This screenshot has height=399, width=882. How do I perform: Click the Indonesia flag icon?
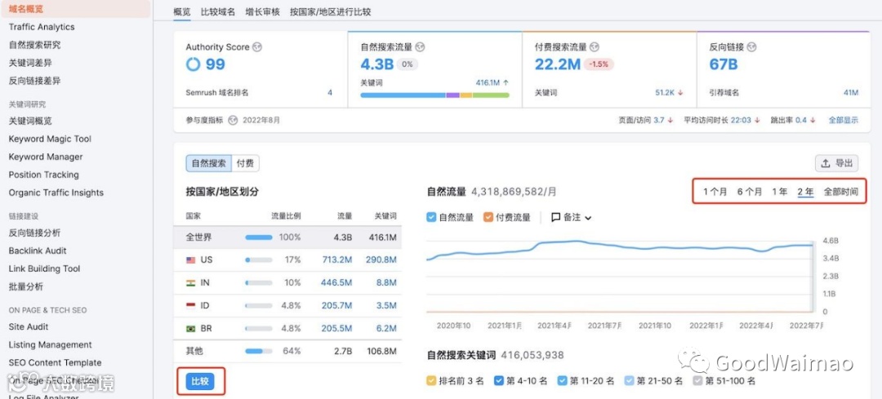click(191, 306)
